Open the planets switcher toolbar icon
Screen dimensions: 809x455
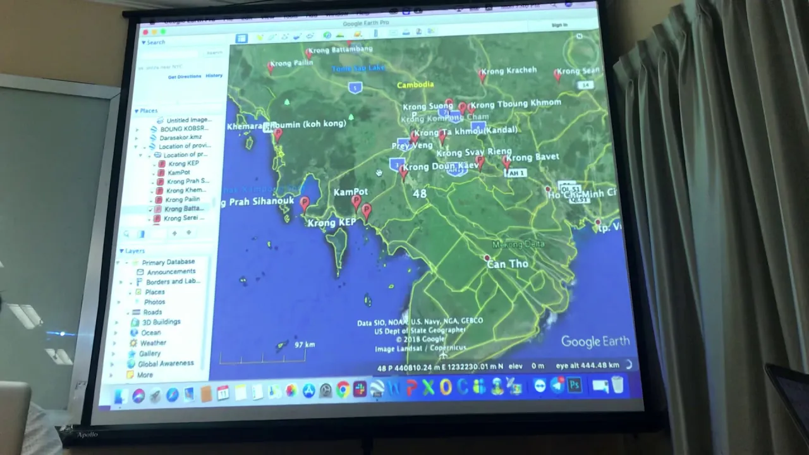[x=358, y=34]
